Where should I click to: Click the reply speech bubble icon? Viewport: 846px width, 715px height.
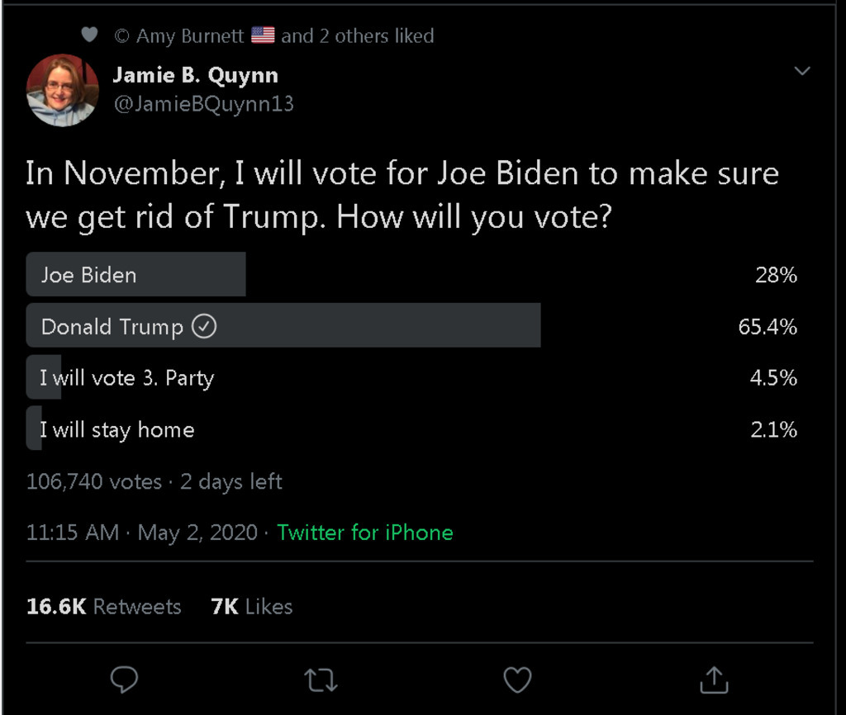click(x=124, y=679)
